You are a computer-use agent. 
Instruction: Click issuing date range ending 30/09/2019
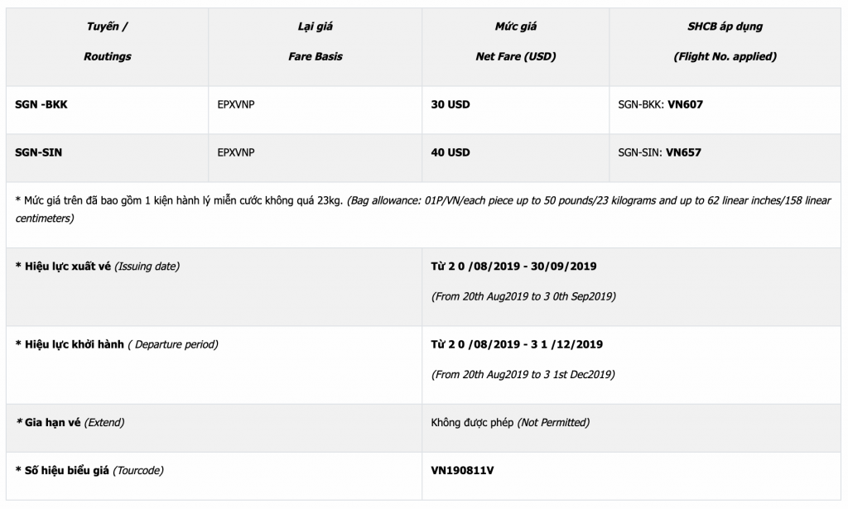pyautogui.click(x=513, y=267)
